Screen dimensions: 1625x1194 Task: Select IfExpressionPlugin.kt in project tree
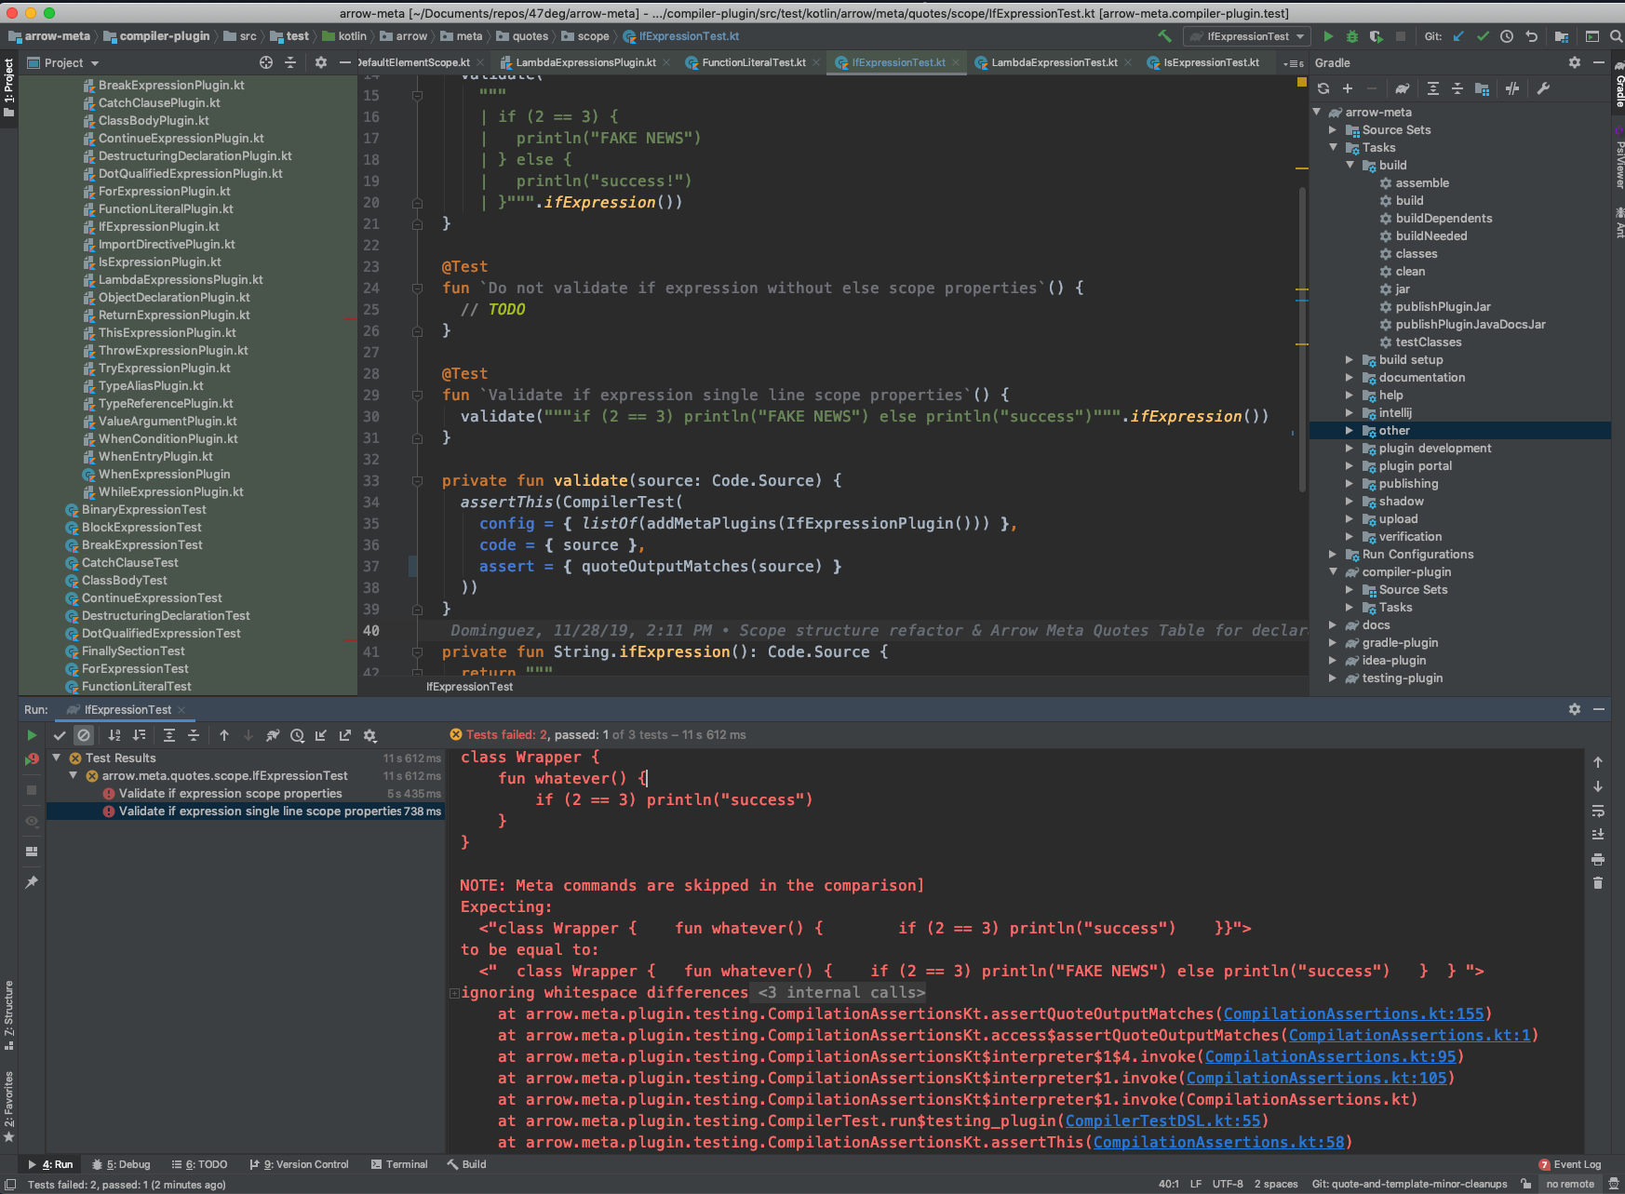coord(158,226)
